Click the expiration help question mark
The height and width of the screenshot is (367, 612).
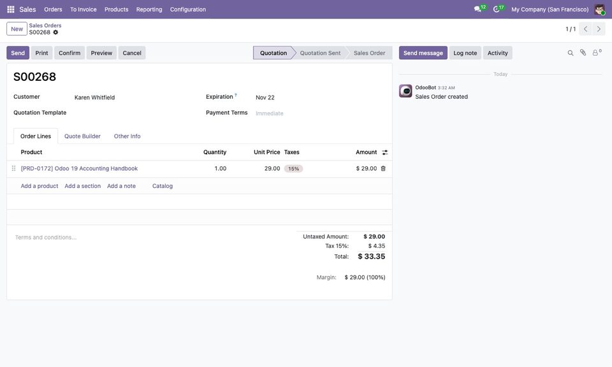(x=236, y=95)
